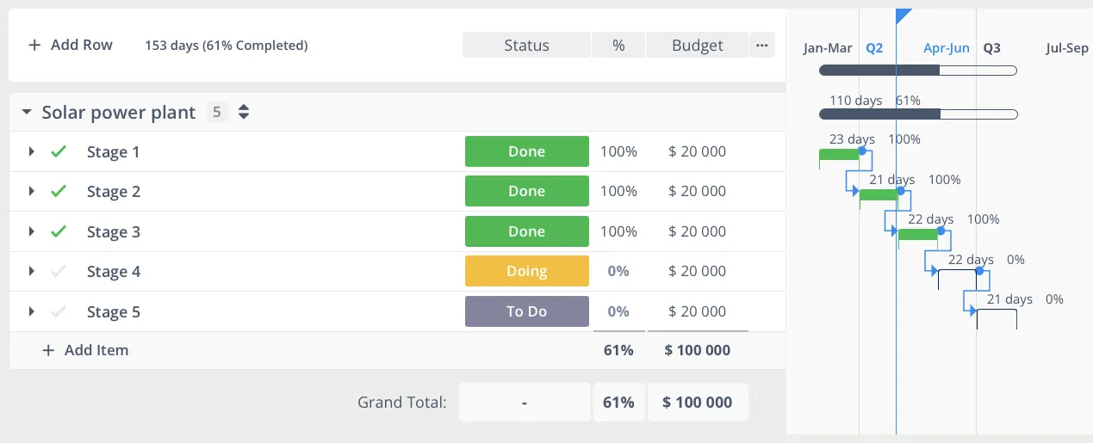This screenshot has height=443, width=1093.
Task: Toggle the green checkmark on Stage 3
Action: coord(59,231)
